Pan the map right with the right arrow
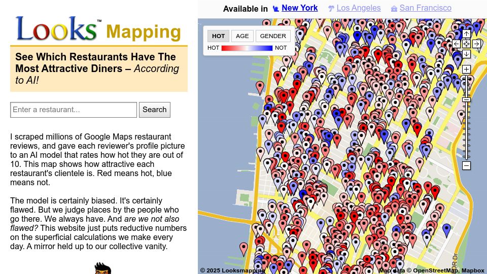Viewport: 487px width, 274px height. click(476, 44)
